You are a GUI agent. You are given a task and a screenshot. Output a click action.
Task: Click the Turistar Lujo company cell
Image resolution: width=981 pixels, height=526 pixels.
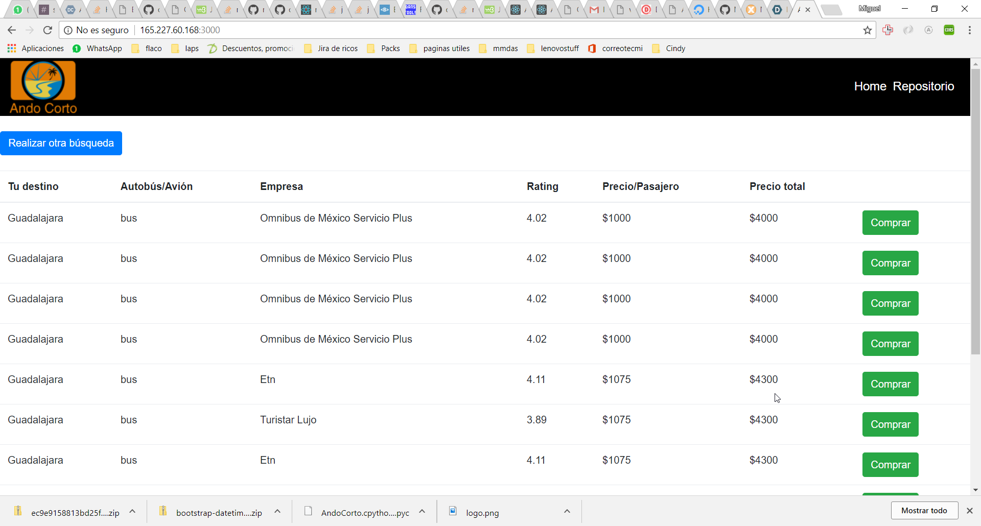click(x=288, y=420)
